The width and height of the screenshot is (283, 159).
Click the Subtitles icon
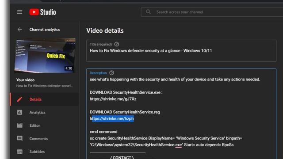coord(19,151)
